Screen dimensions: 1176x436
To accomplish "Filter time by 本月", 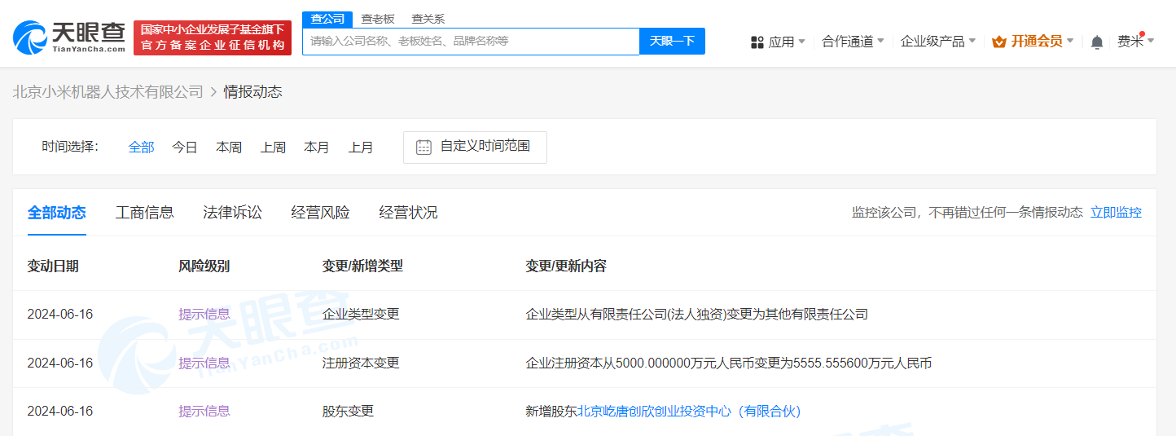I will (x=317, y=148).
